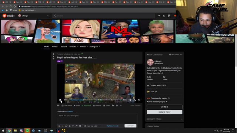Open the All chart icon in header

(x=164, y=16)
